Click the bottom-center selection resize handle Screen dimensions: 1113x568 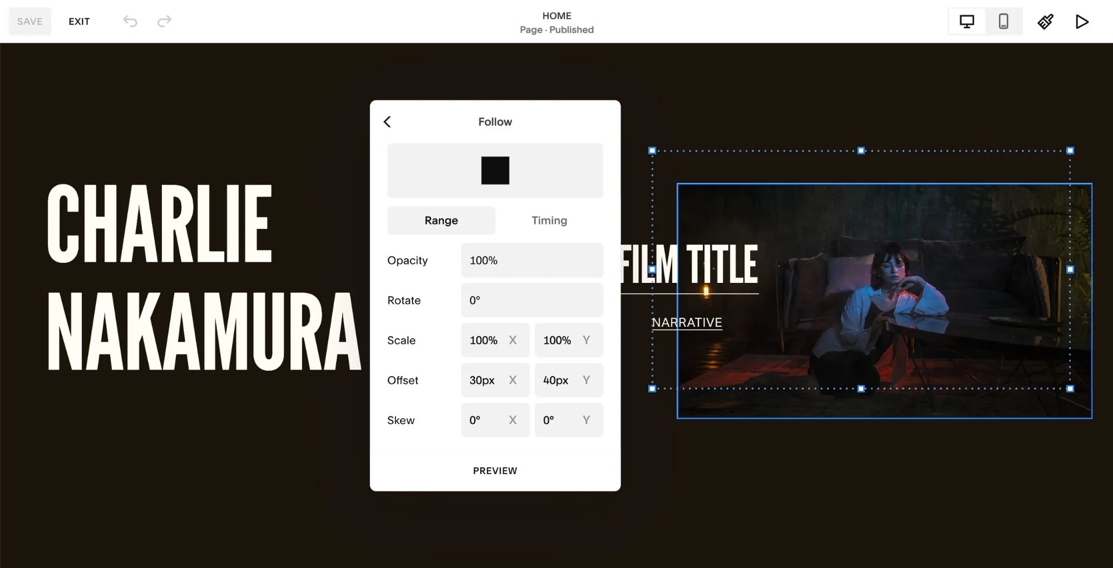861,388
